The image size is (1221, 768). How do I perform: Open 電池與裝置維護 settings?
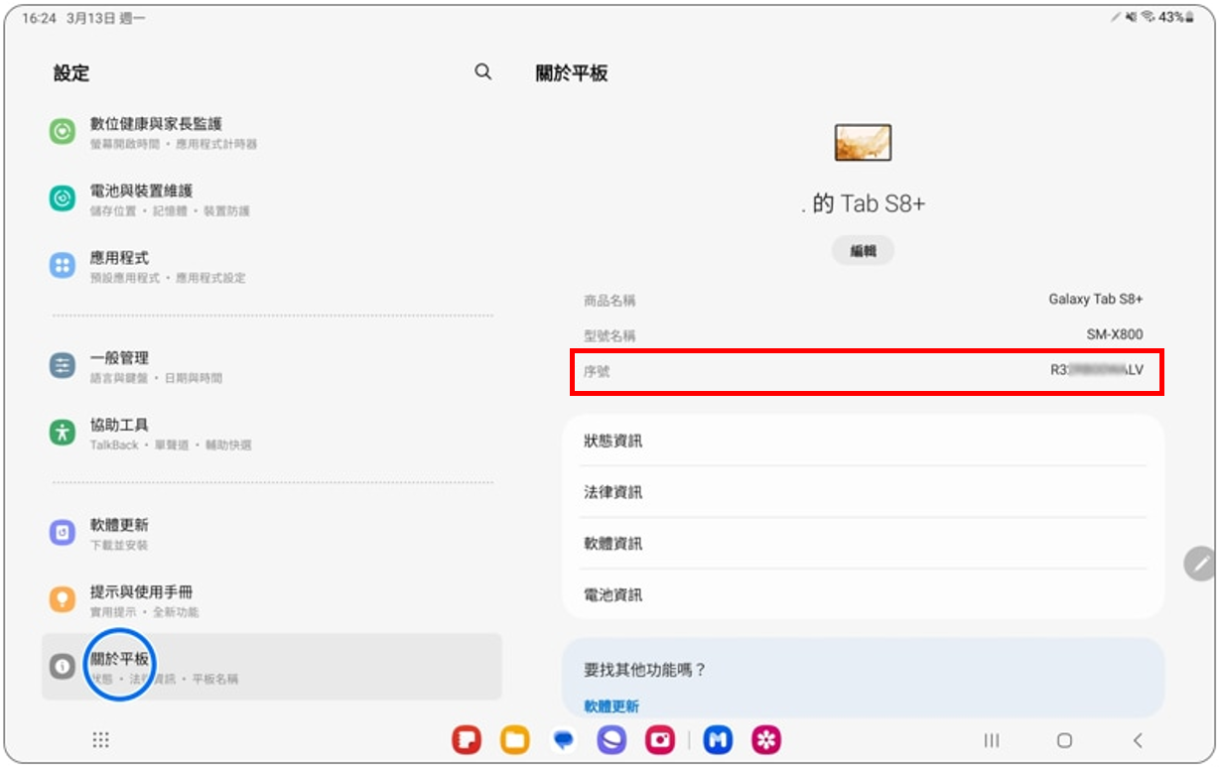[x=271, y=198]
